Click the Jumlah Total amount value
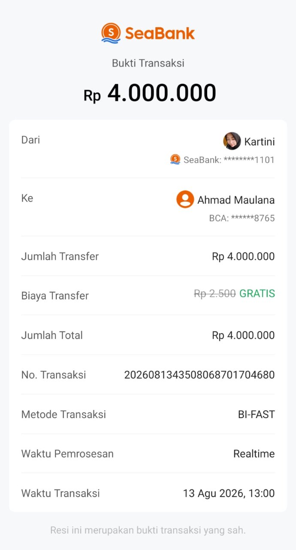The image size is (296, 550). [x=243, y=336]
